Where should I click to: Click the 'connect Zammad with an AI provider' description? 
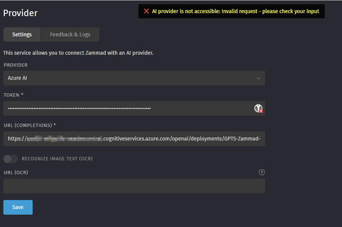(78, 53)
